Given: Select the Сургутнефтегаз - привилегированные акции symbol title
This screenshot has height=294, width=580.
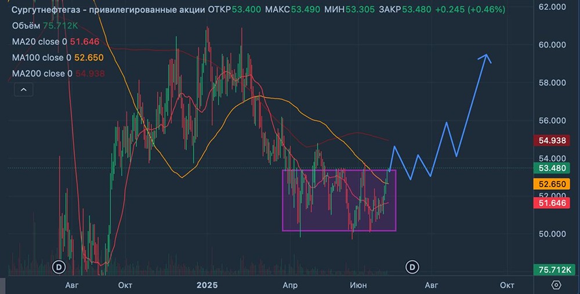Looking at the screenshot, I should (x=108, y=10).
